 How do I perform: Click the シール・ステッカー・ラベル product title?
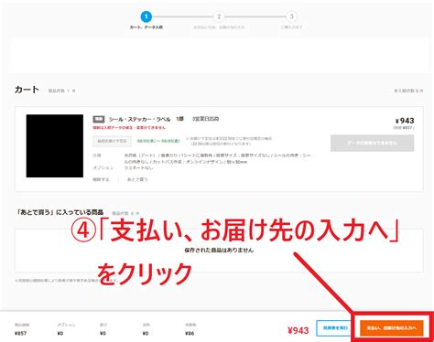click(x=139, y=119)
